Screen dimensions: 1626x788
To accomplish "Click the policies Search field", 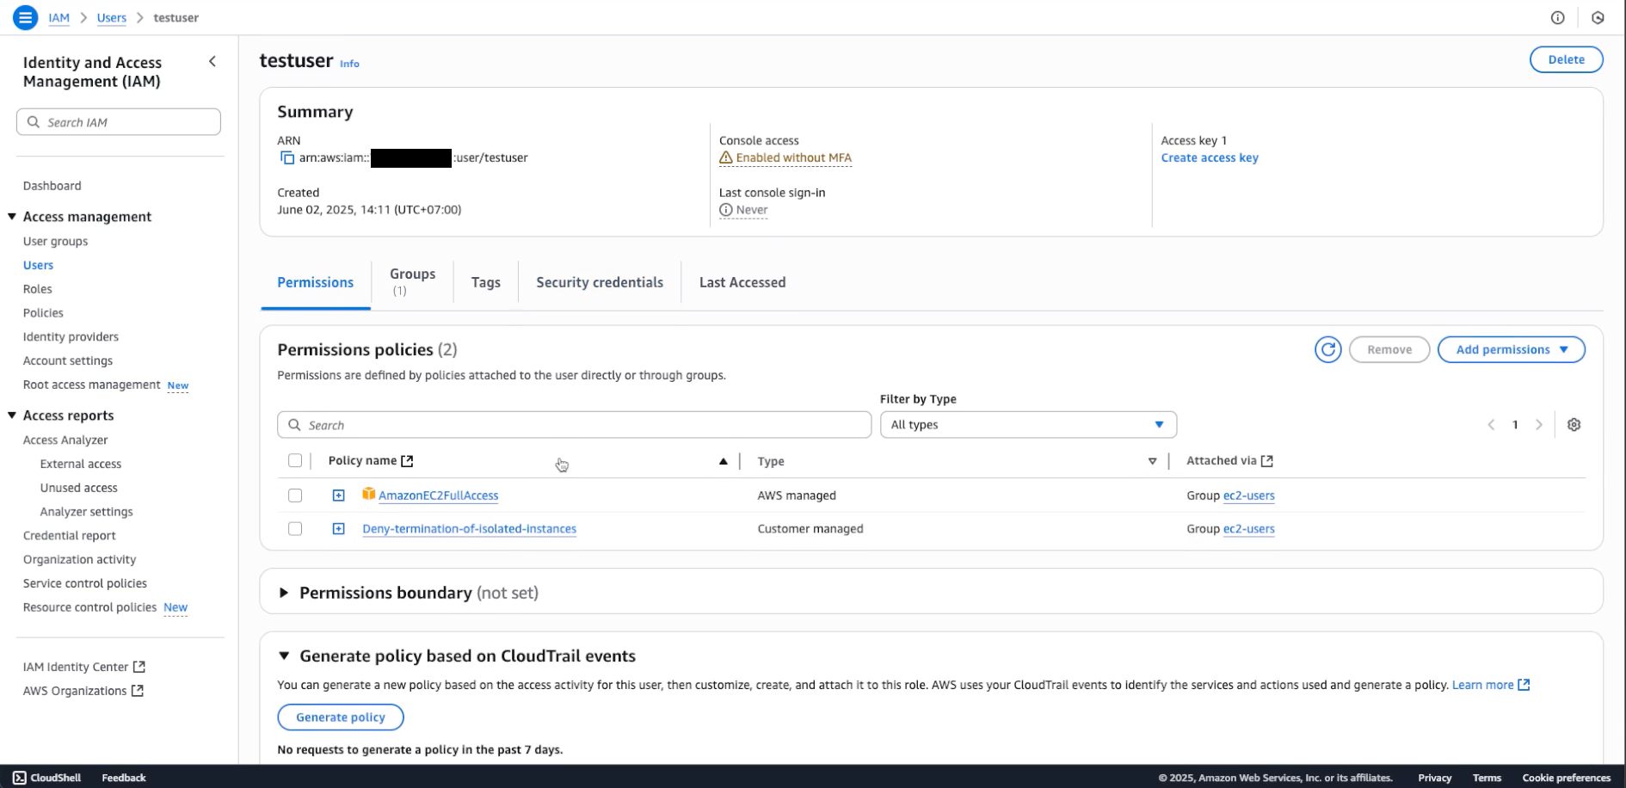I will click(574, 425).
